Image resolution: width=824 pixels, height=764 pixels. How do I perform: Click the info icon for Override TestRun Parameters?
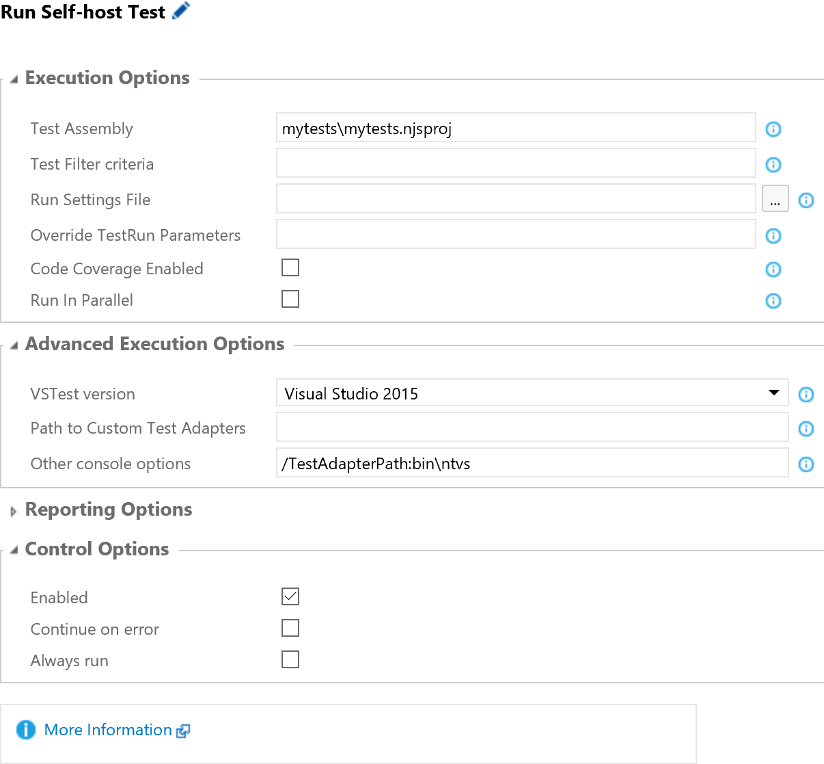point(773,235)
